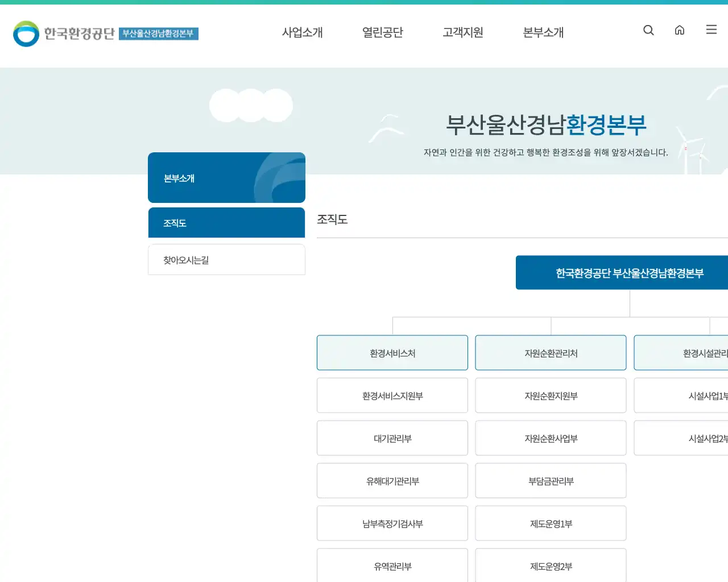Click the 부산울산경남환경본부 badge beside the logo
Viewport: 728px width, 582px height.
point(159,34)
